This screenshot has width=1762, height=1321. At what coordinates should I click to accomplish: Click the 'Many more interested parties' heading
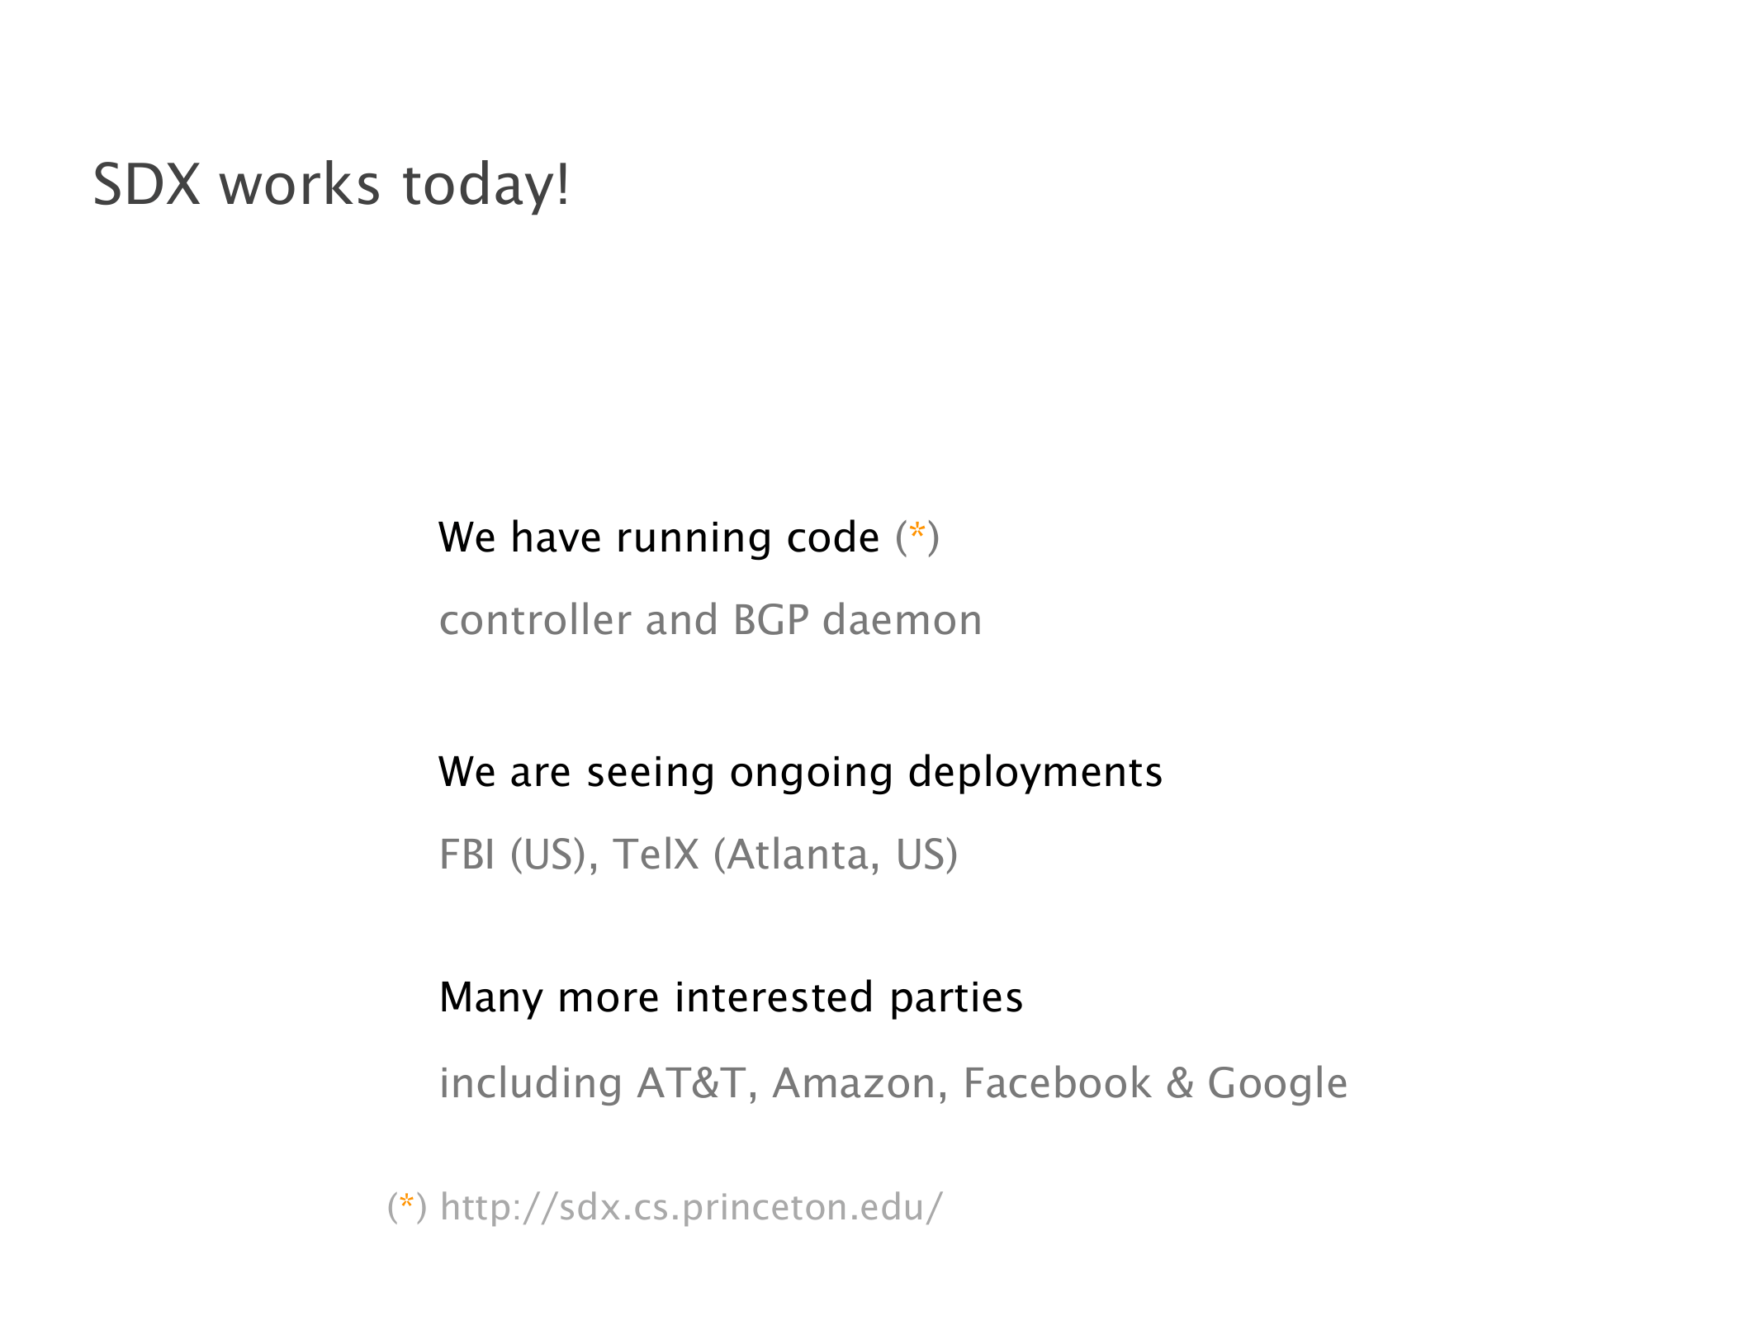click(x=731, y=997)
